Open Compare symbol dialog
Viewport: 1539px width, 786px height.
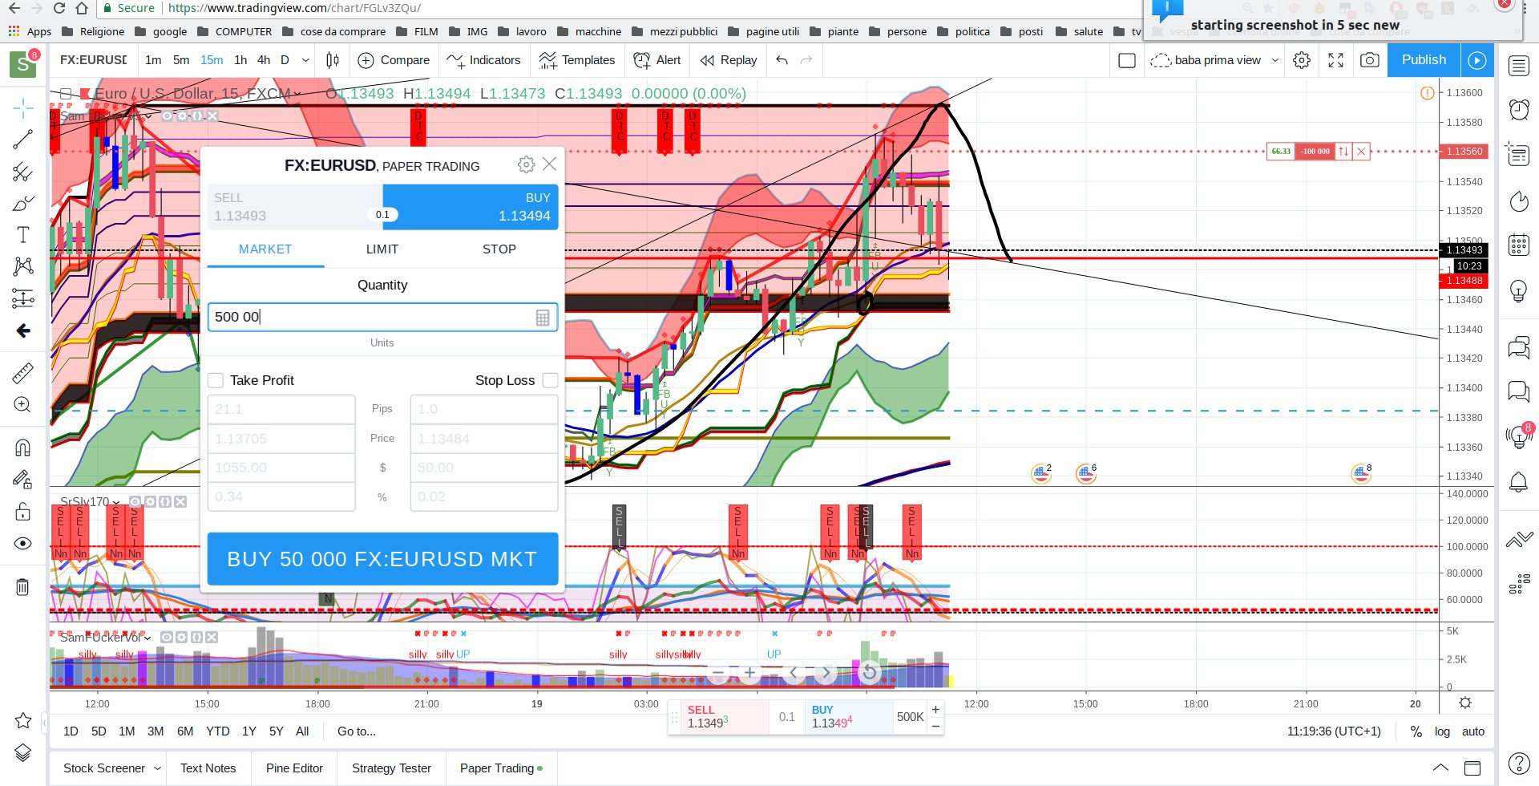point(394,60)
